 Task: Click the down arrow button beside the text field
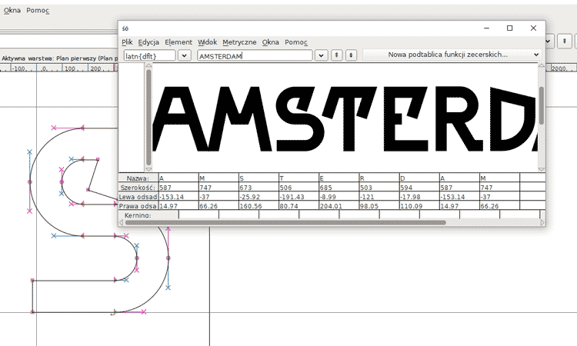(x=351, y=55)
